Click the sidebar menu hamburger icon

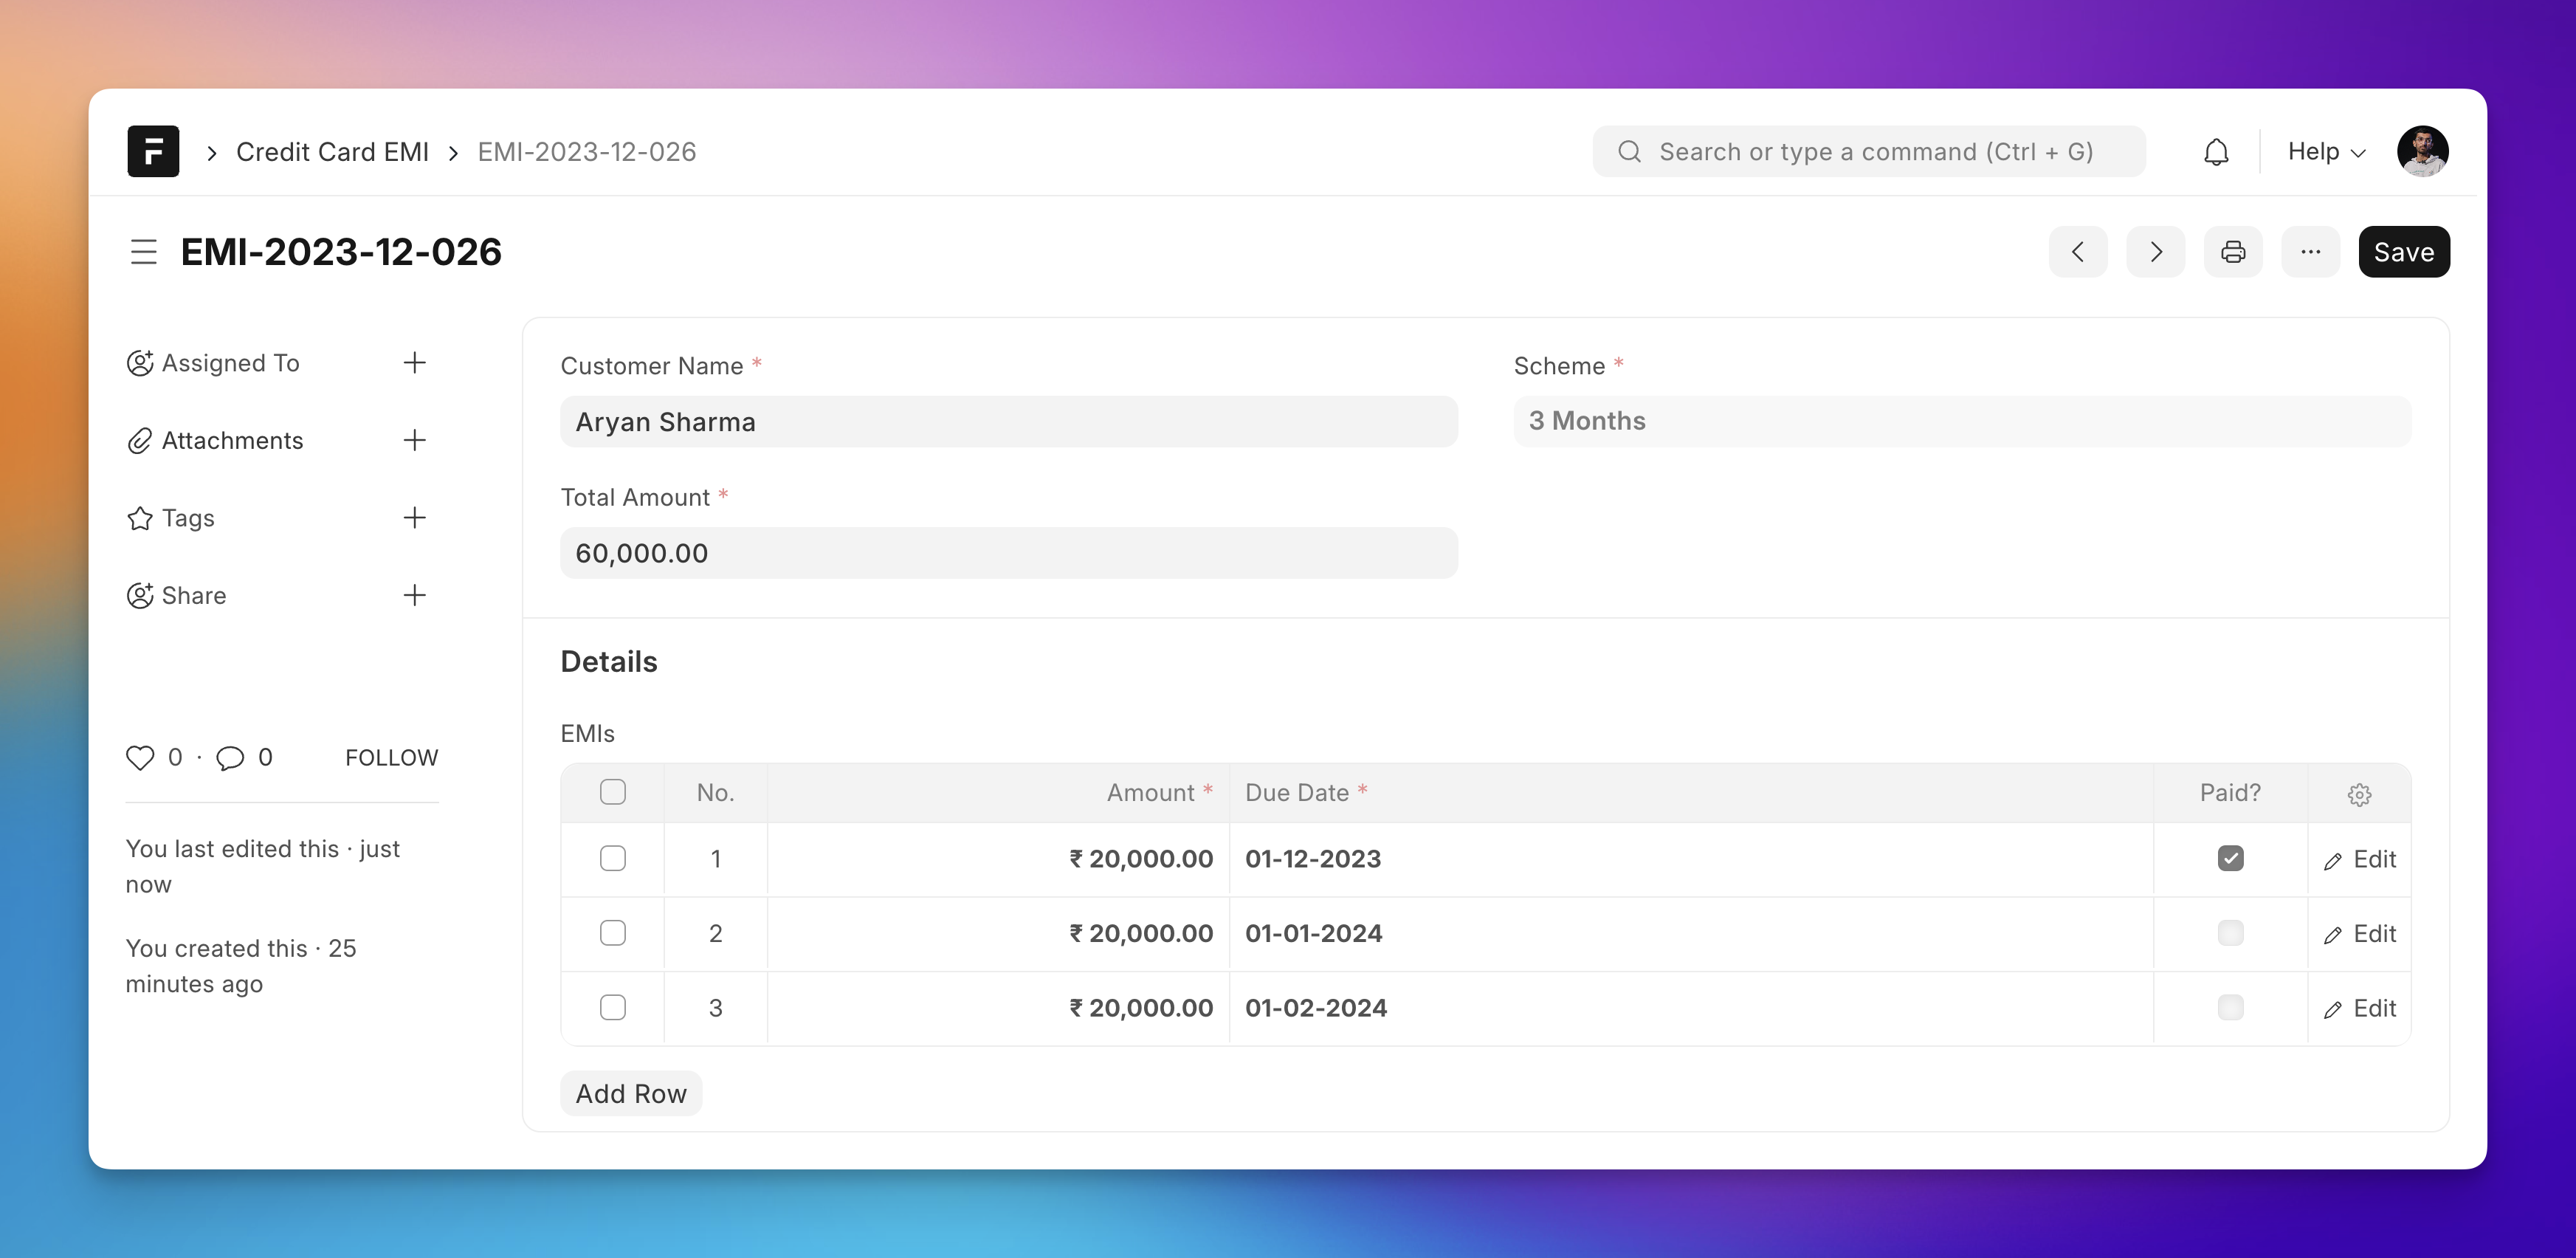(145, 251)
